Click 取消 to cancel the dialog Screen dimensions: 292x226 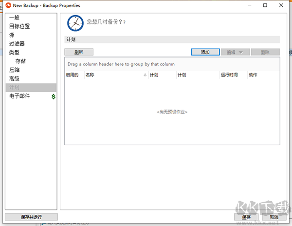[274, 217]
